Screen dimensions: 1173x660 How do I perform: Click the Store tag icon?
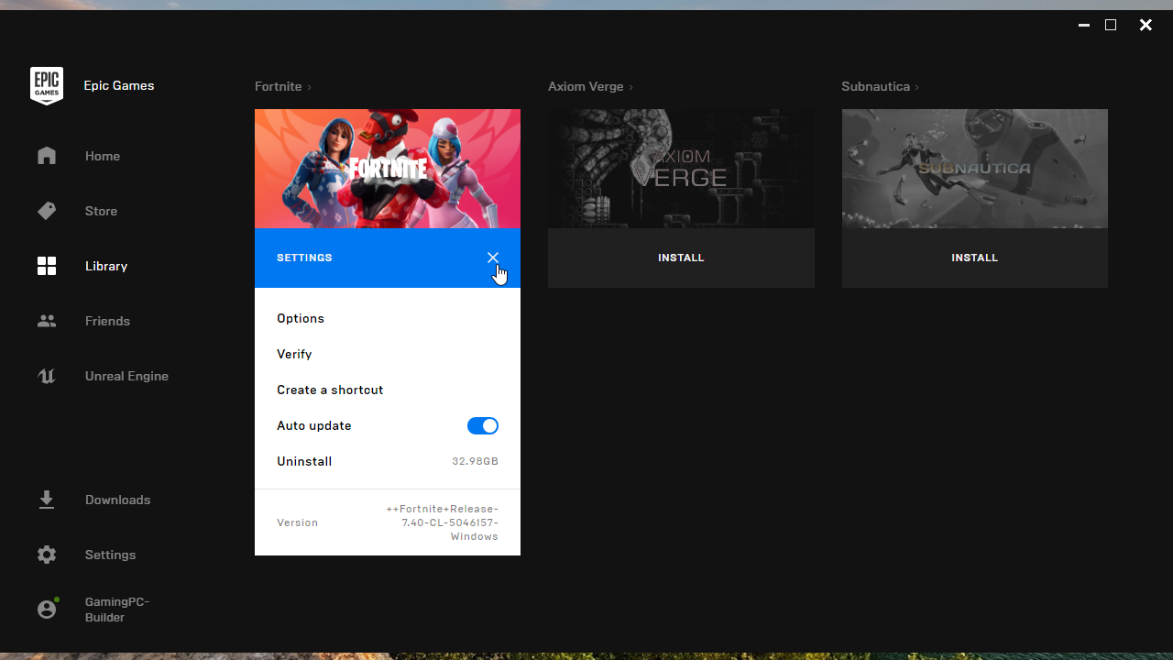47,211
